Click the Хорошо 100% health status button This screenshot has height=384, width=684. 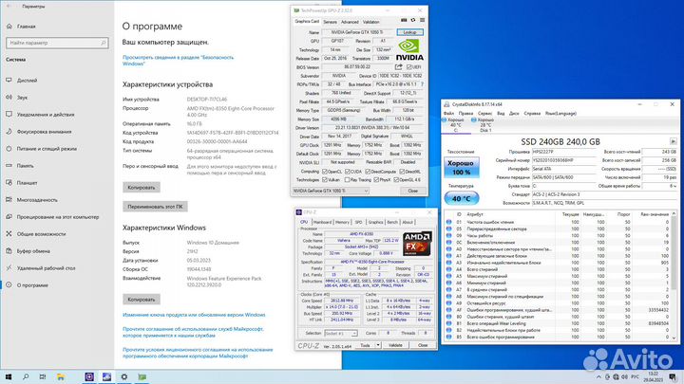461,167
